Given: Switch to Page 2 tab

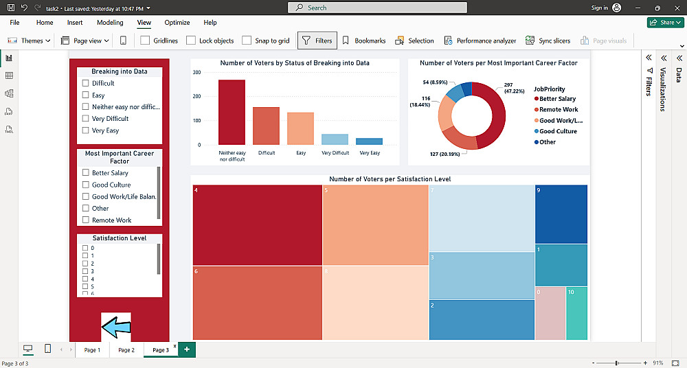Looking at the screenshot, I should [126, 350].
